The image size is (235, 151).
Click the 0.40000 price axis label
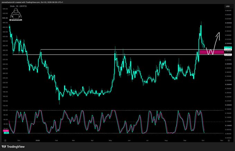[228, 64]
